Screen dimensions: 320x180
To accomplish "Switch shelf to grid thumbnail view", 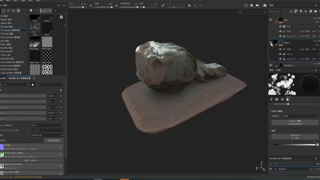I will tap(61, 17).
